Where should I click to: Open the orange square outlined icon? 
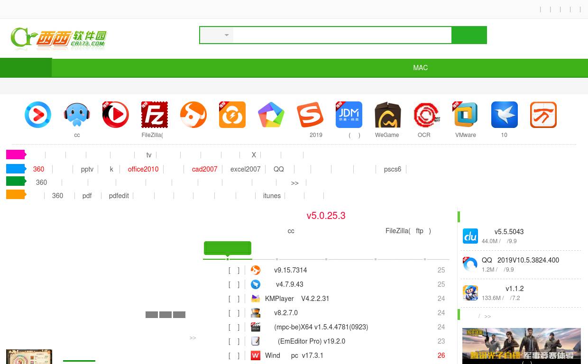coord(543,115)
